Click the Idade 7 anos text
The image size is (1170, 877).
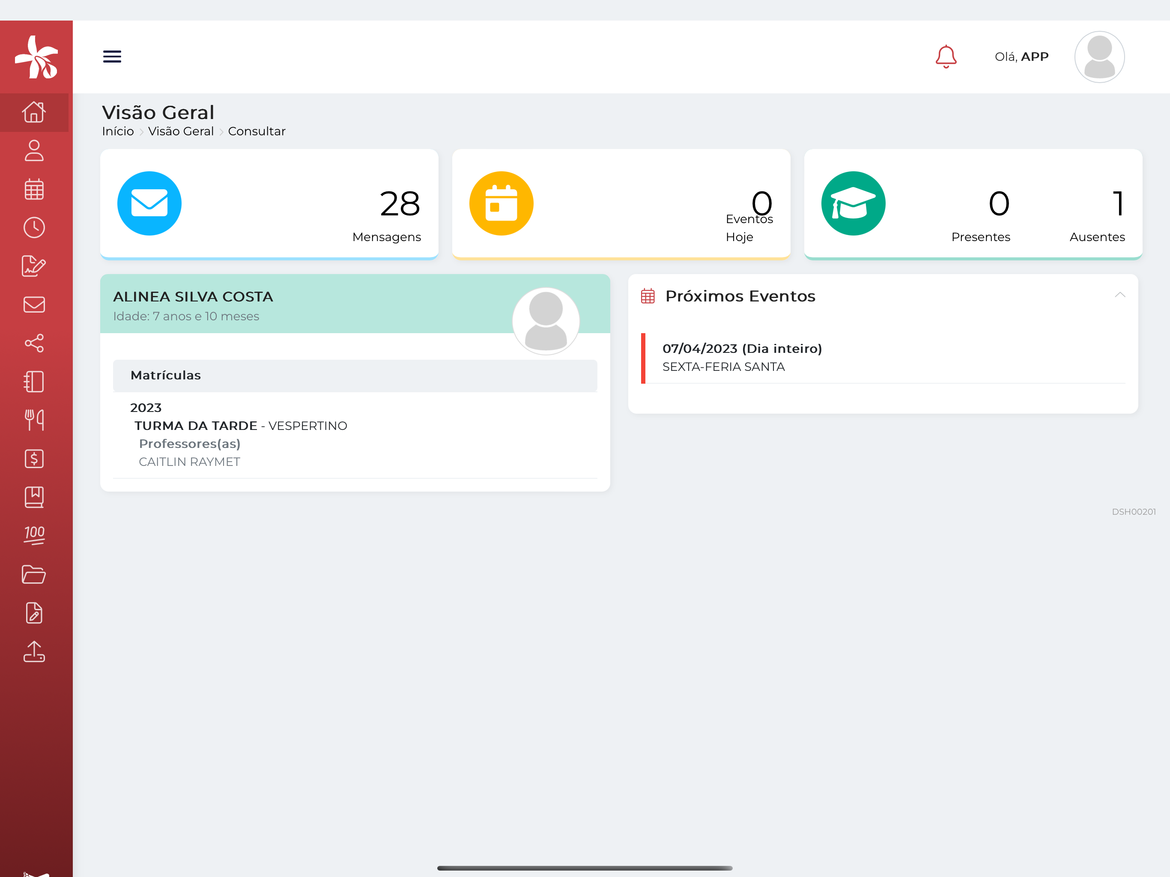[186, 316]
